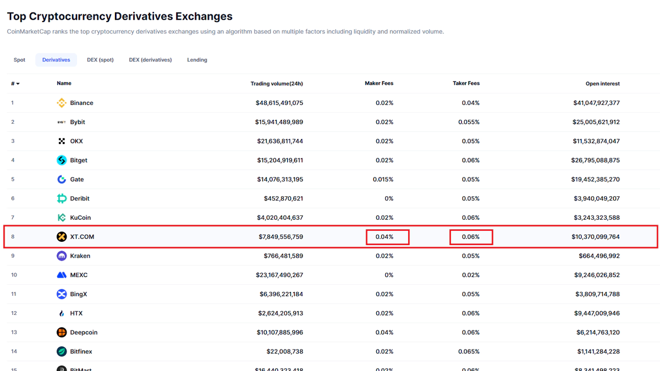Click the BingX logo icon
Screen dimensions: 660x371
(x=62, y=294)
